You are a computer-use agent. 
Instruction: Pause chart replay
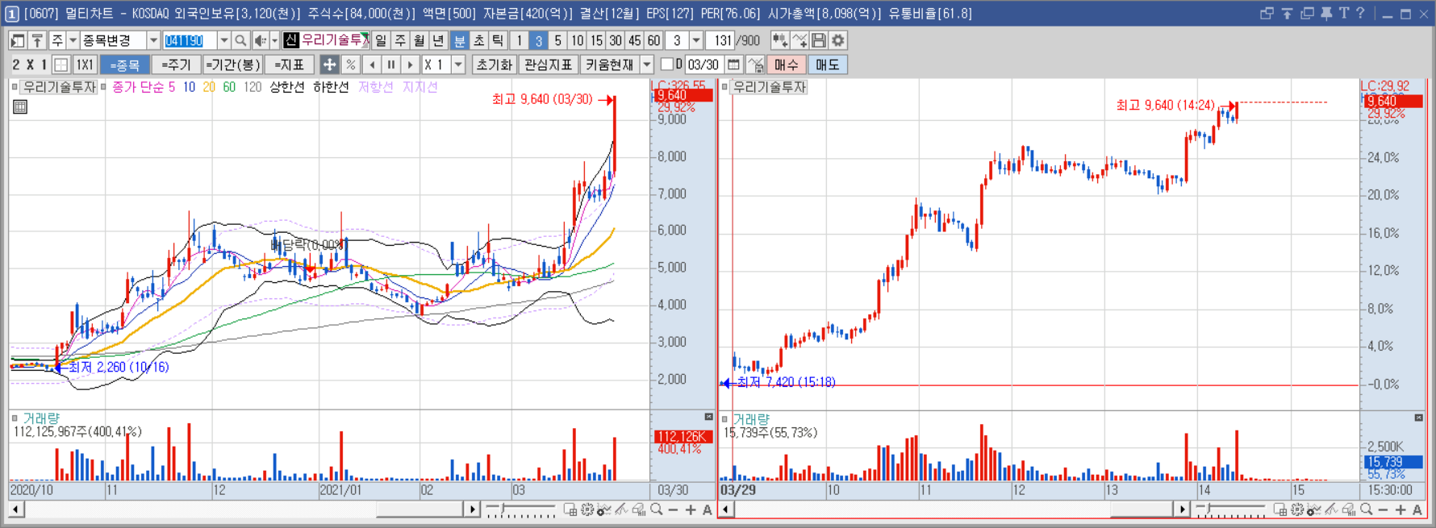(x=391, y=64)
